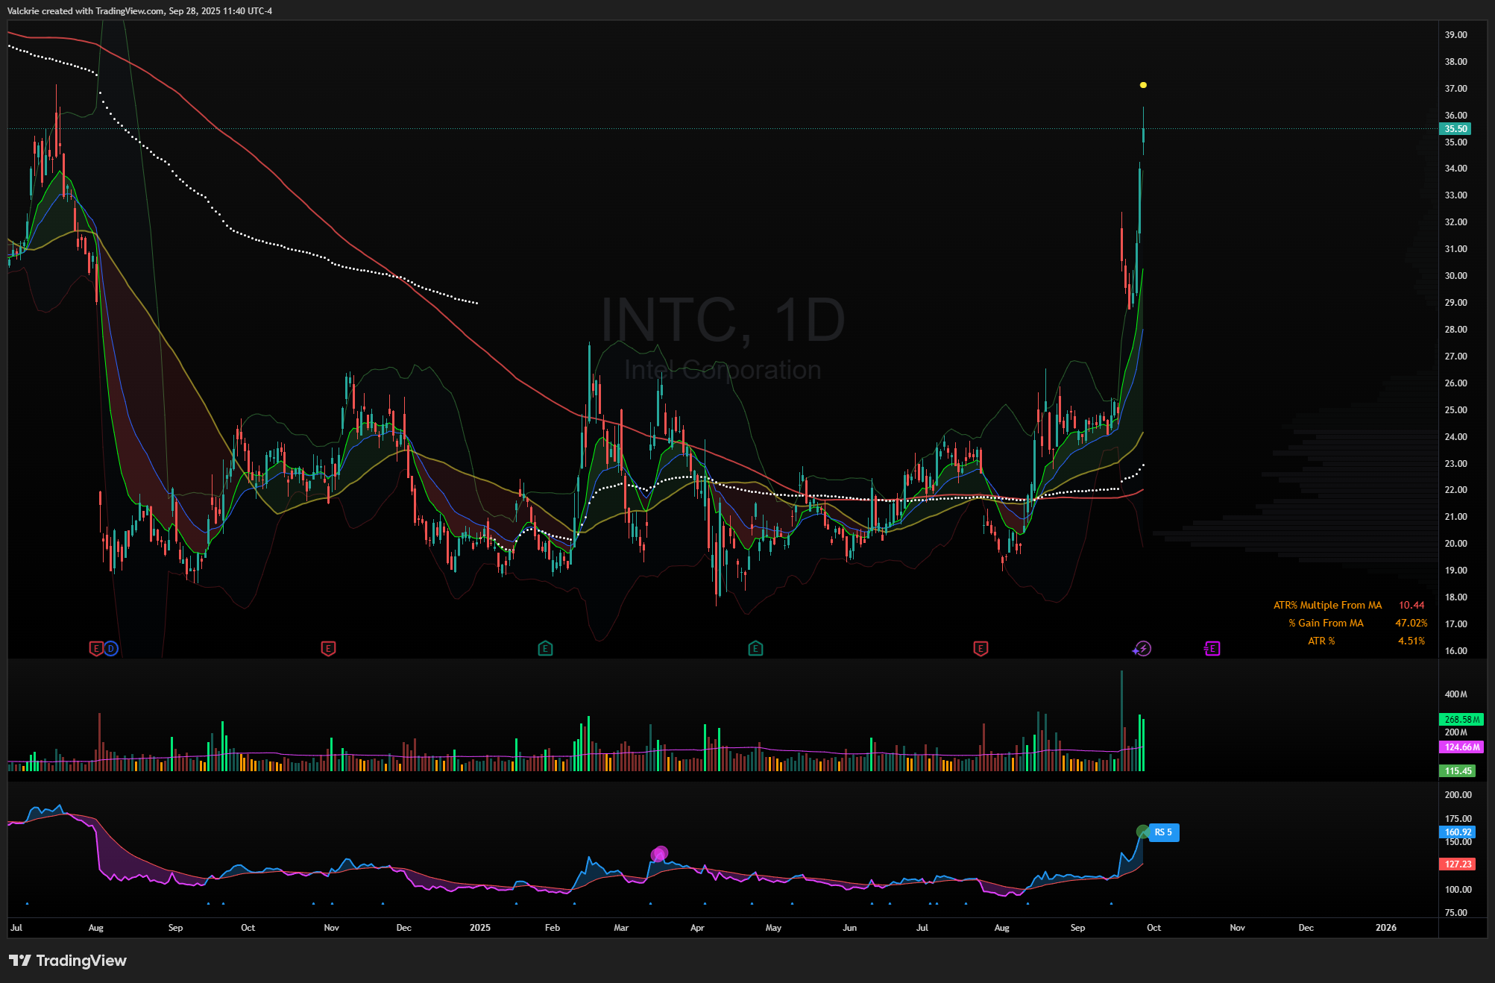The height and width of the screenshot is (983, 1495).
Task: Click the blue RS 5 label
Action: 1164,832
